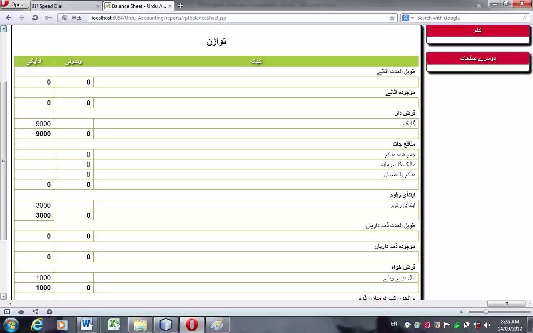Image resolution: width=533 pixels, height=333 pixels.
Task: Open the search engine dropdown arrow
Action: click(413, 17)
